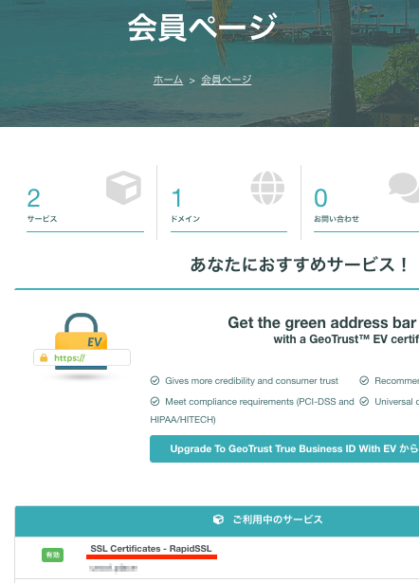The width and height of the screenshot is (419, 583).
Task: Click the inquiries speech bubble icon
Action: [404, 187]
